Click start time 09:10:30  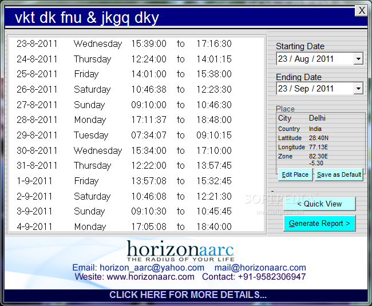(149, 211)
